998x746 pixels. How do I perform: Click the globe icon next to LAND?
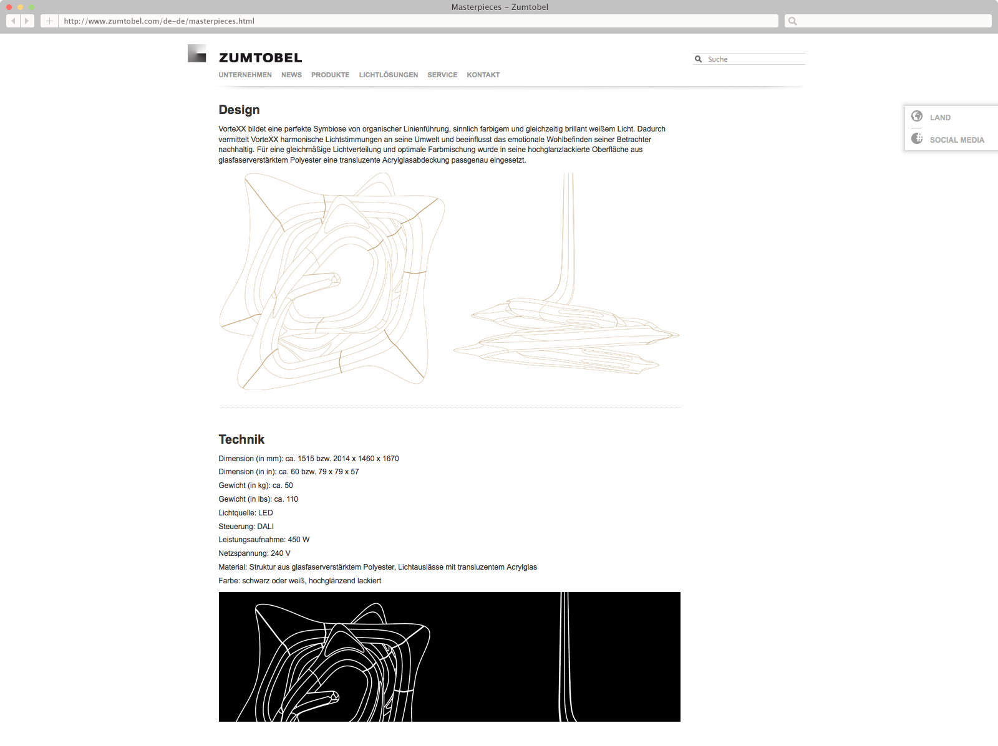(x=917, y=116)
